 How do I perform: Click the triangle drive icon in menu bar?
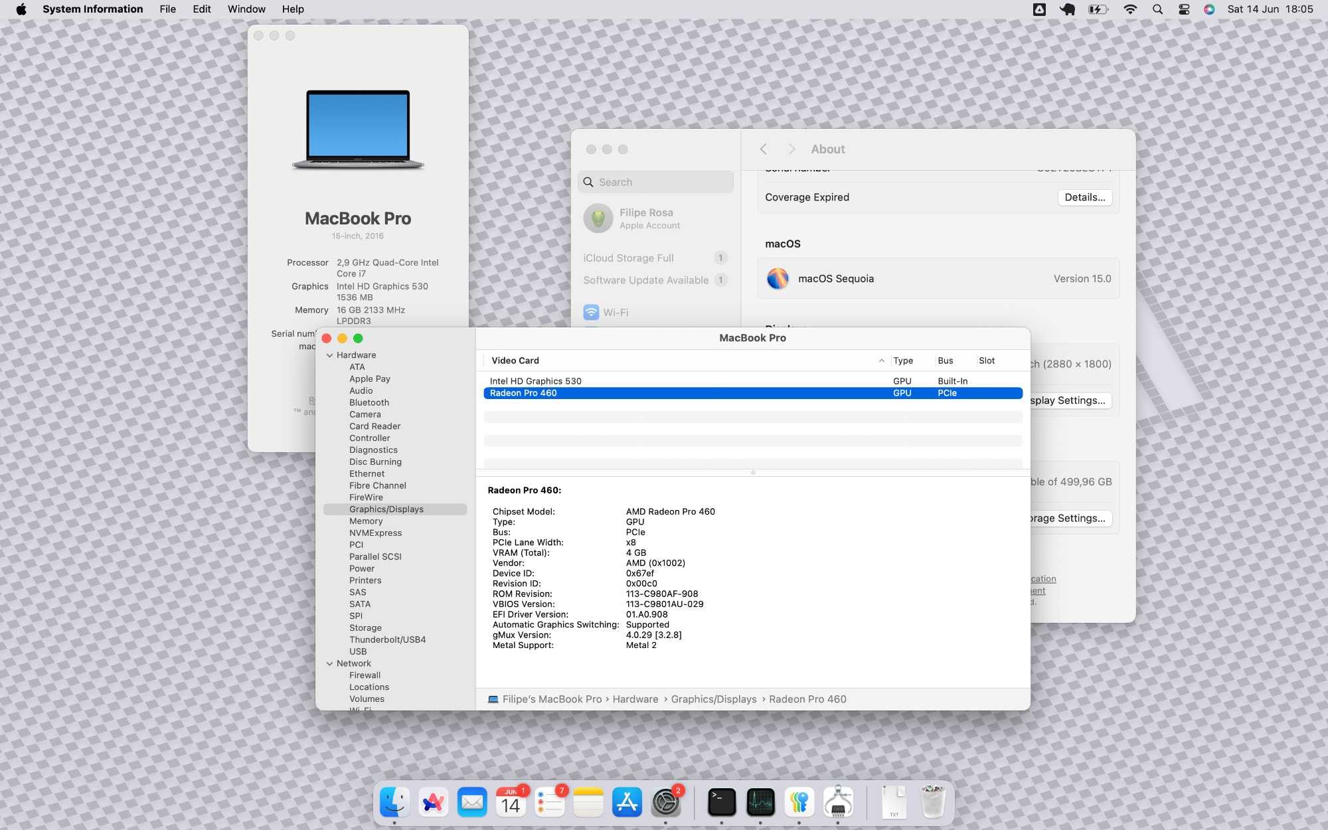(1040, 9)
